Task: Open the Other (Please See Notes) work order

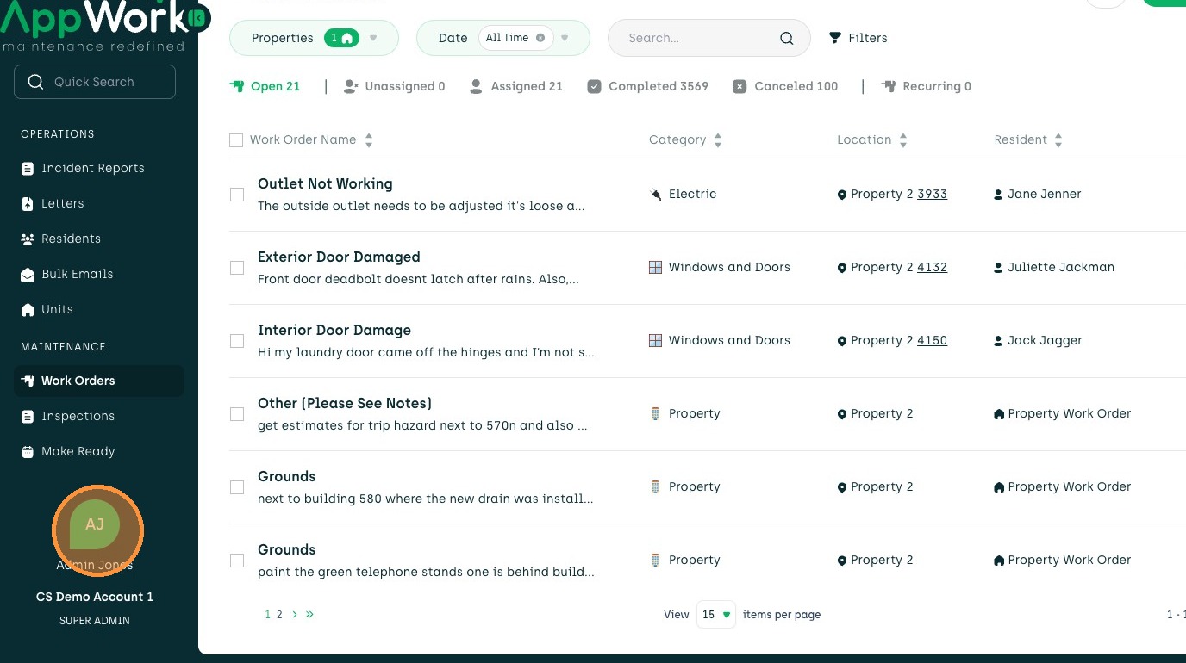Action: tap(345, 404)
